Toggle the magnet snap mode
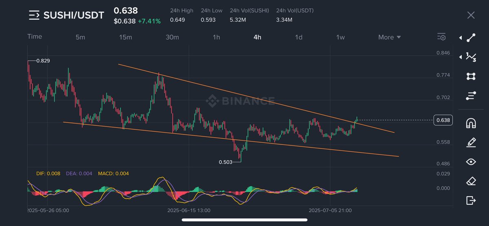 (x=471, y=123)
